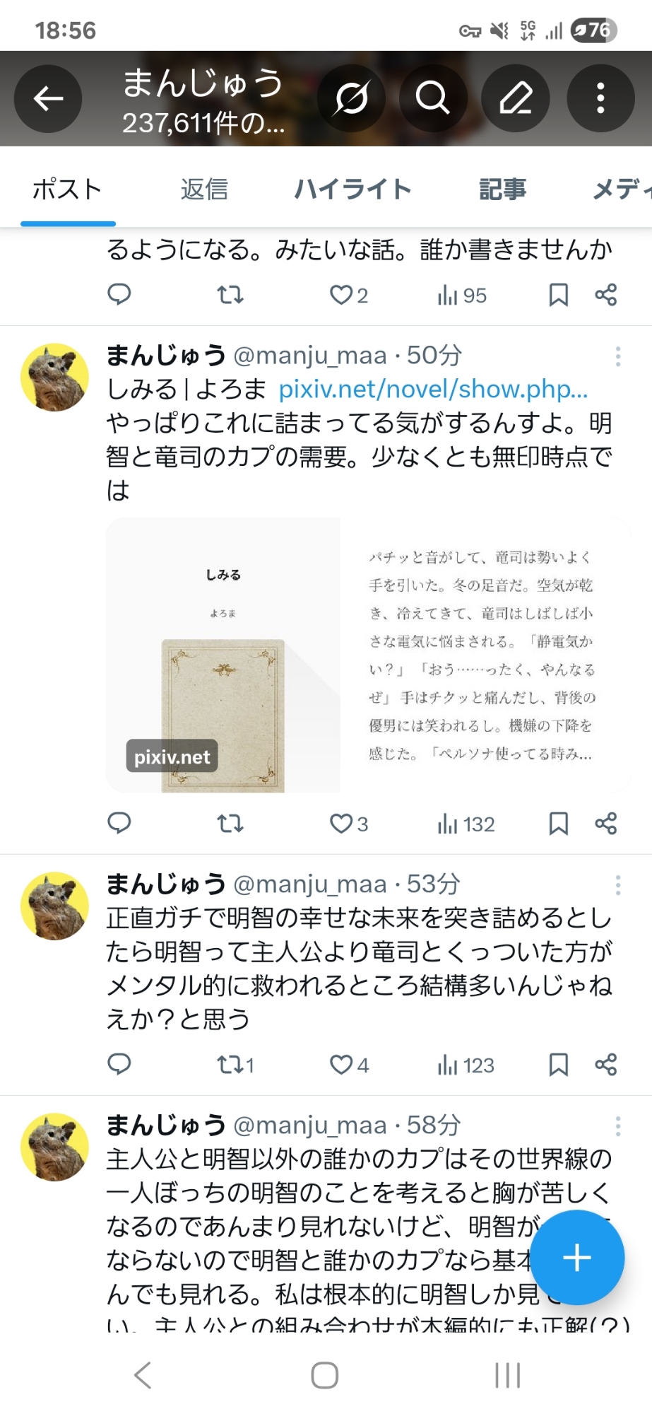
Task: Reply to the 53分 post via the comment icon
Action: (119, 1065)
